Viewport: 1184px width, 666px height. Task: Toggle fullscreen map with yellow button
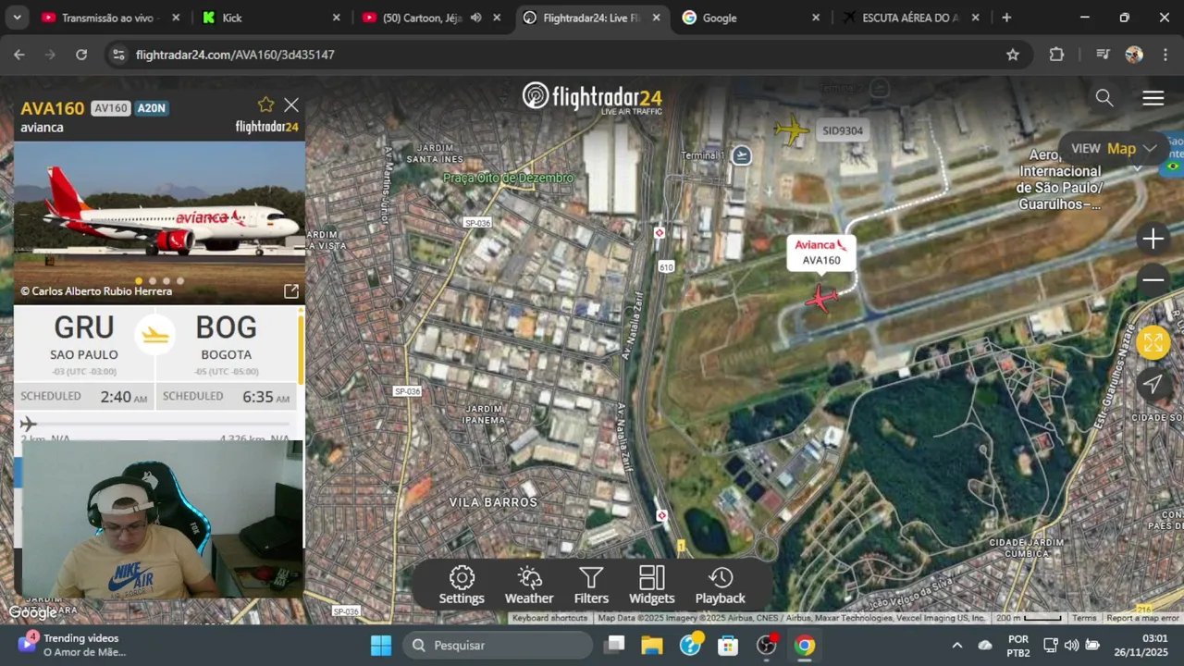(x=1153, y=342)
